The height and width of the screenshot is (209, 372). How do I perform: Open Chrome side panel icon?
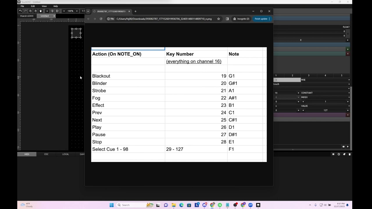coord(227,19)
